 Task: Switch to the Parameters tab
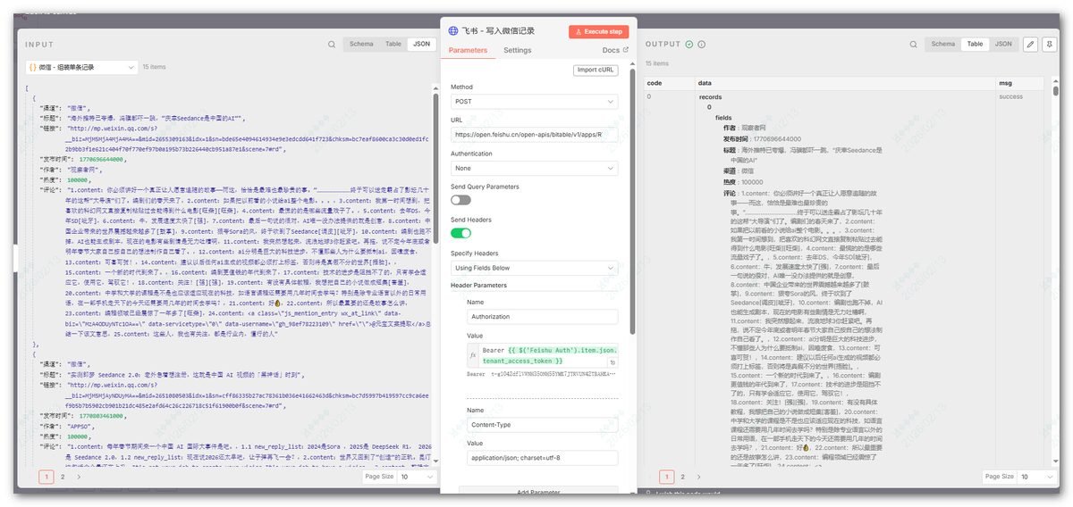468,51
